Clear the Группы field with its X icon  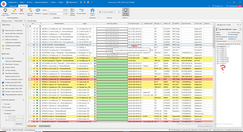66,14
